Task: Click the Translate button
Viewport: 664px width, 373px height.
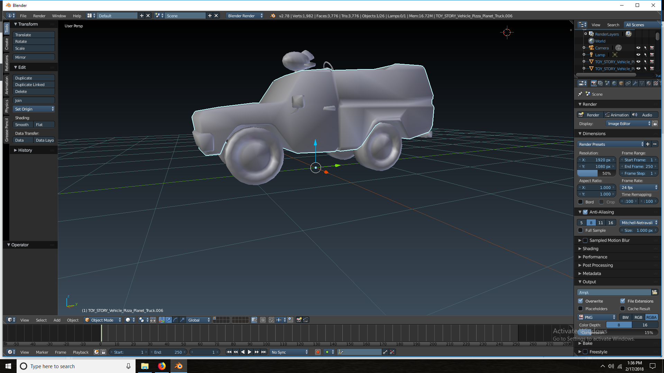Action: (34, 35)
